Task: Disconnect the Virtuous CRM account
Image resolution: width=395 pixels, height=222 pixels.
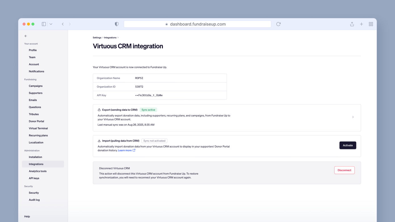Action: (344, 170)
